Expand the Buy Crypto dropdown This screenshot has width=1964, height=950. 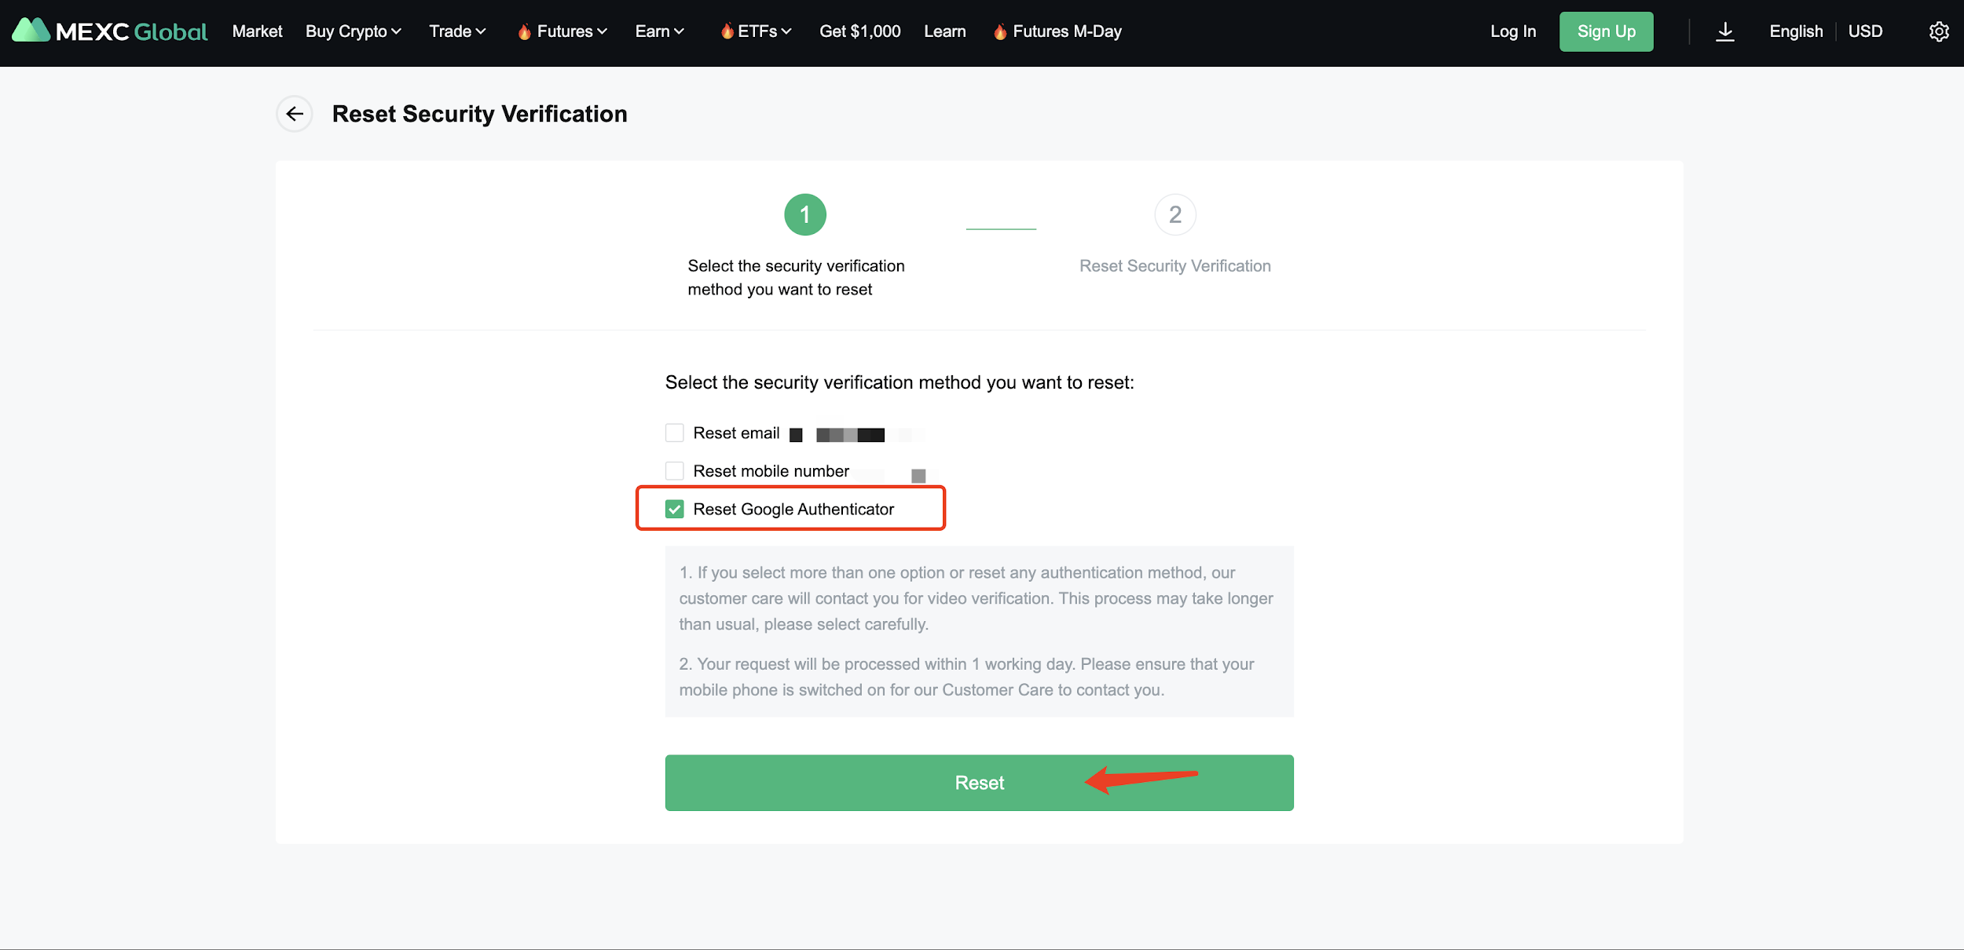tap(354, 31)
